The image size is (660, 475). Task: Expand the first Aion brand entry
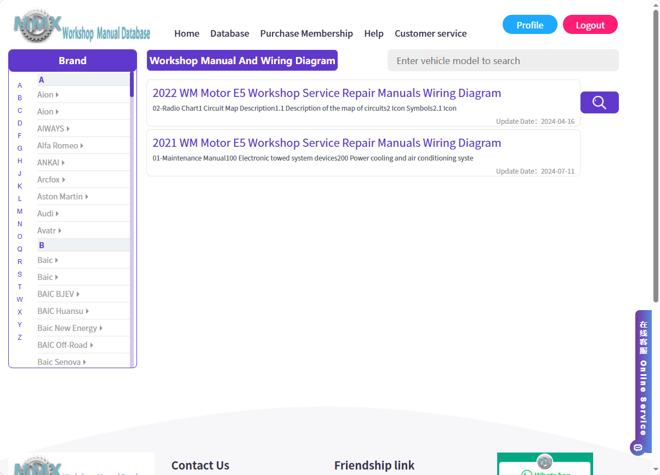(x=48, y=95)
